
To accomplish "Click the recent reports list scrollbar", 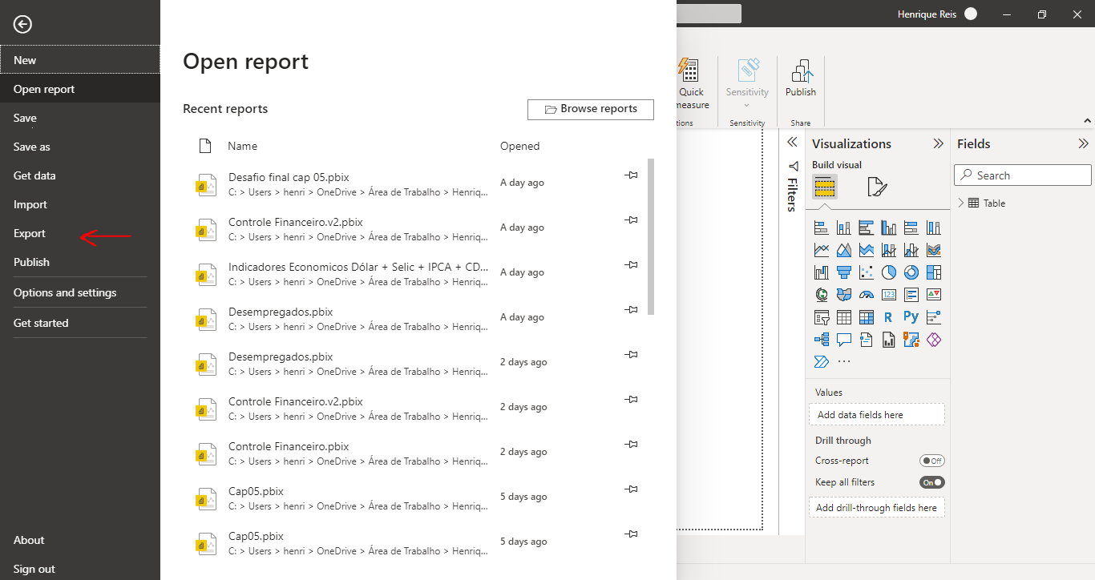I will coord(651,236).
